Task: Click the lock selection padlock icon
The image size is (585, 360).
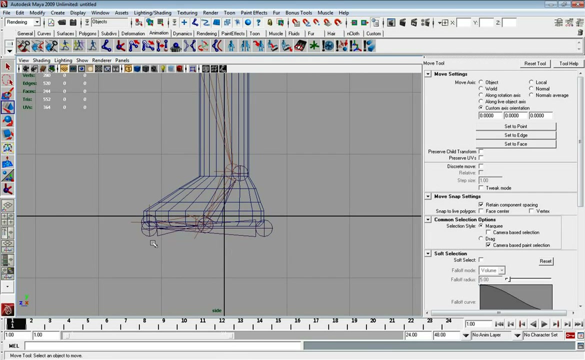Action: (x=269, y=22)
